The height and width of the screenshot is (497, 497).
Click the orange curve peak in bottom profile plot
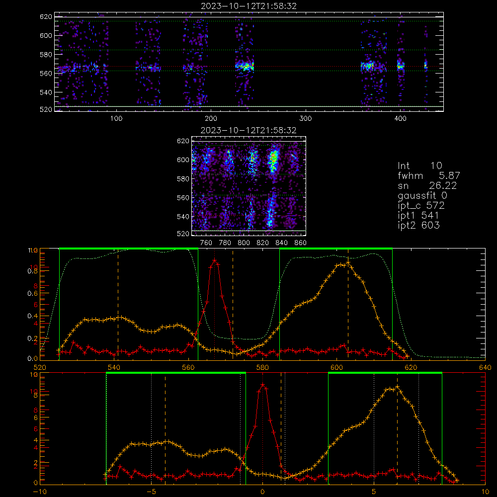397,387
